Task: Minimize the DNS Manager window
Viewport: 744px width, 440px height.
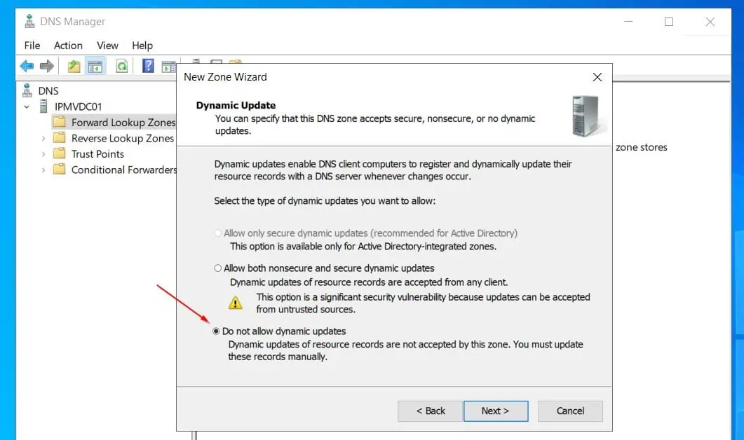Action: click(628, 21)
